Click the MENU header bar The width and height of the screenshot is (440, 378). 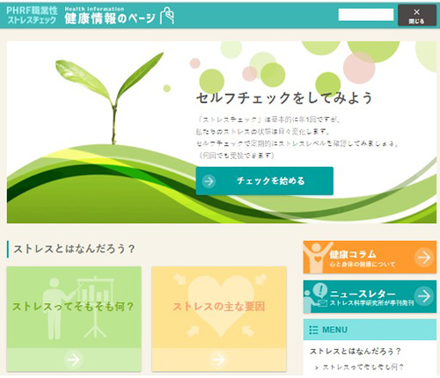370,330
